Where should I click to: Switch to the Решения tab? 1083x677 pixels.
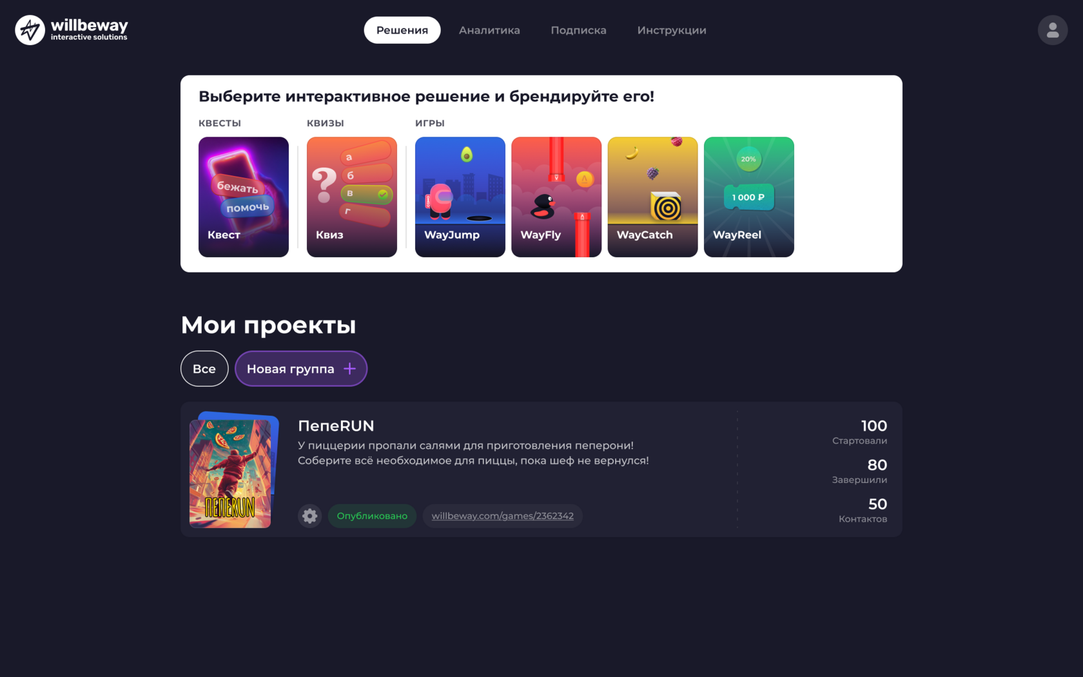click(402, 30)
